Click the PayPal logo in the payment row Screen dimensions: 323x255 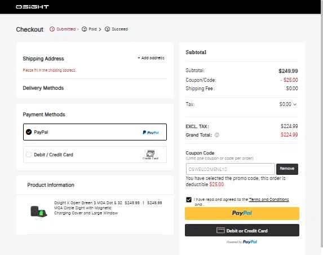tap(151, 133)
